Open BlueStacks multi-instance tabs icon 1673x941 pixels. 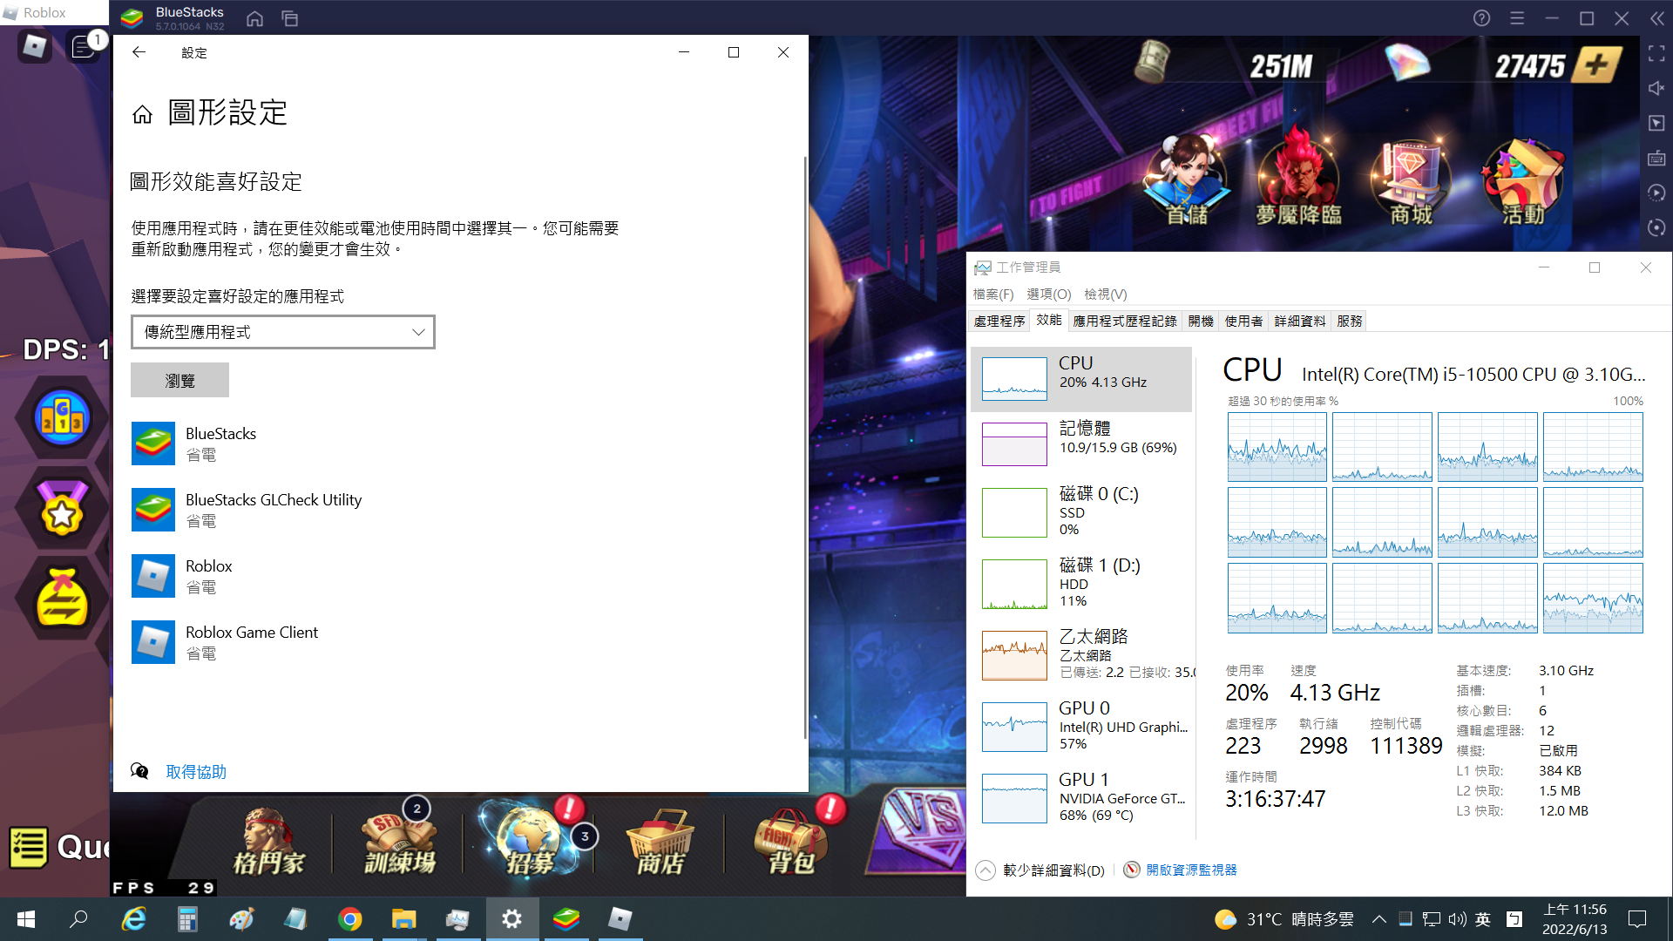pos(290,18)
